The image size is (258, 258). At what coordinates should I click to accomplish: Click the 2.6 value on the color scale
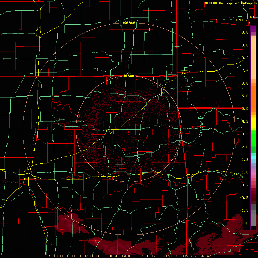(245, 147)
